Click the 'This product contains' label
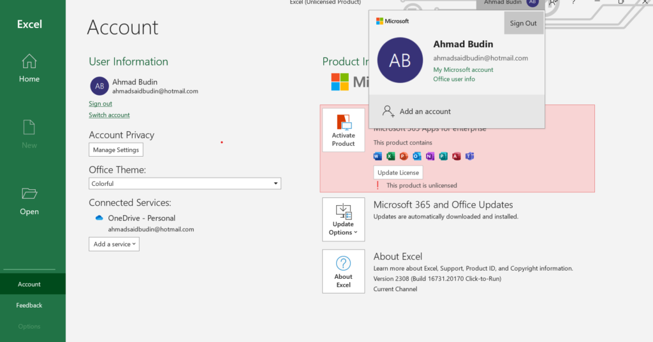Viewport: 653px width, 342px height. coord(403,143)
